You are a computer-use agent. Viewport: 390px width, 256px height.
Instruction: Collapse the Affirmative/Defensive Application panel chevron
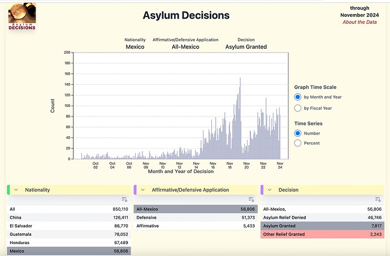click(143, 190)
